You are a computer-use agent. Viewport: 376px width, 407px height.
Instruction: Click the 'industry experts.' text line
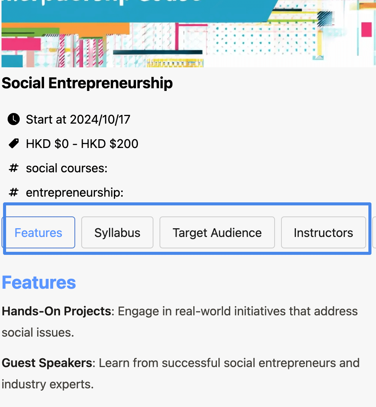(x=48, y=385)
